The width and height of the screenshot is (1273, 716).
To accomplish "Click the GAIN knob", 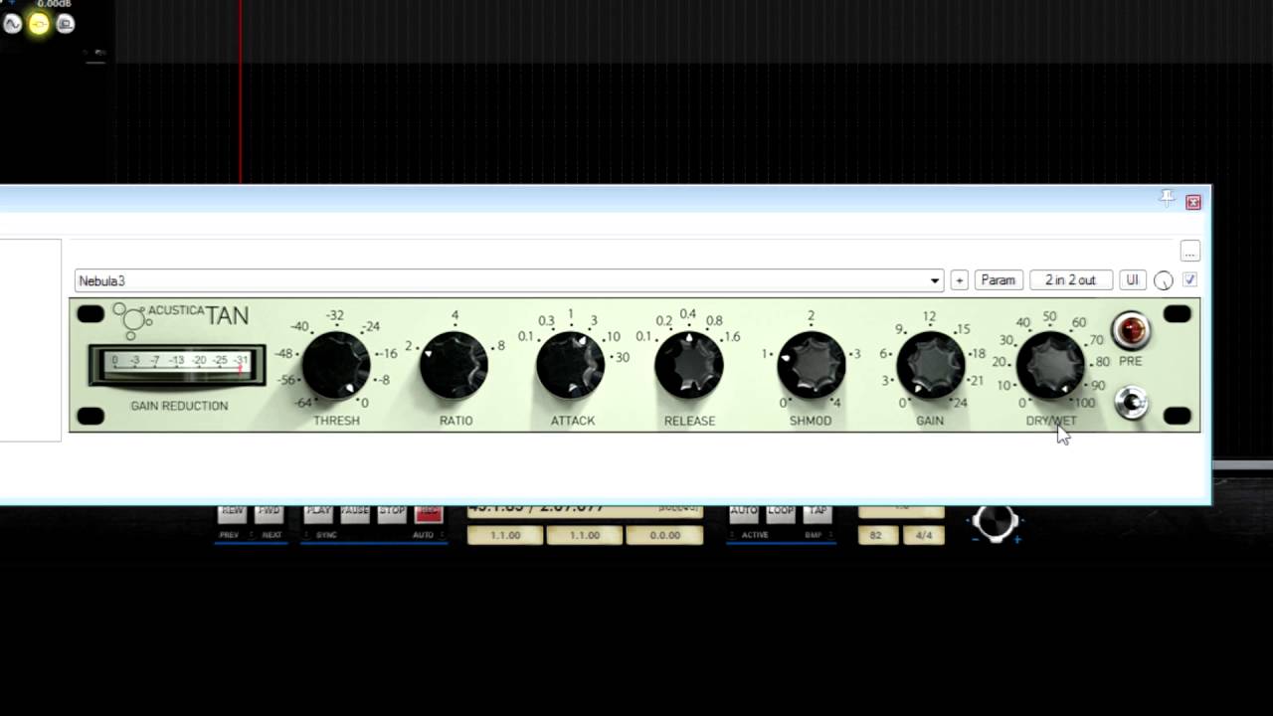I will coord(930,366).
